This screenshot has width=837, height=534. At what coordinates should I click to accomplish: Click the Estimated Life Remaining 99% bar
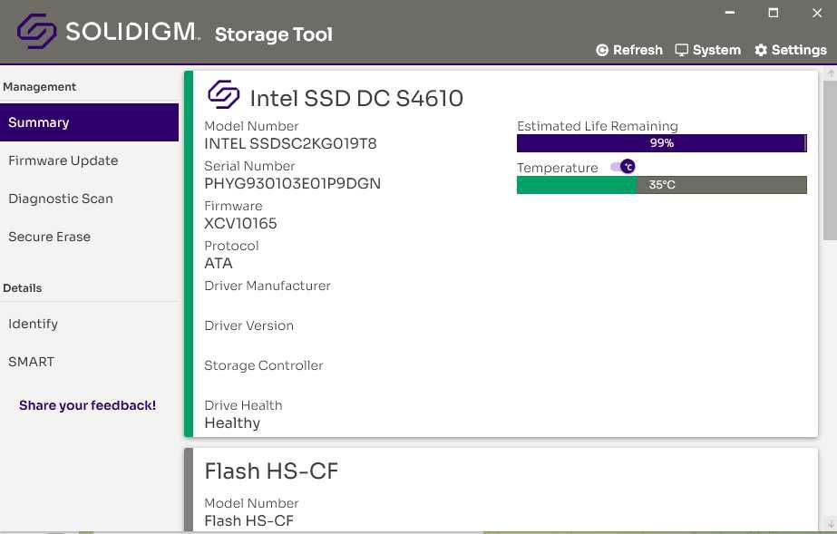click(x=661, y=143)
